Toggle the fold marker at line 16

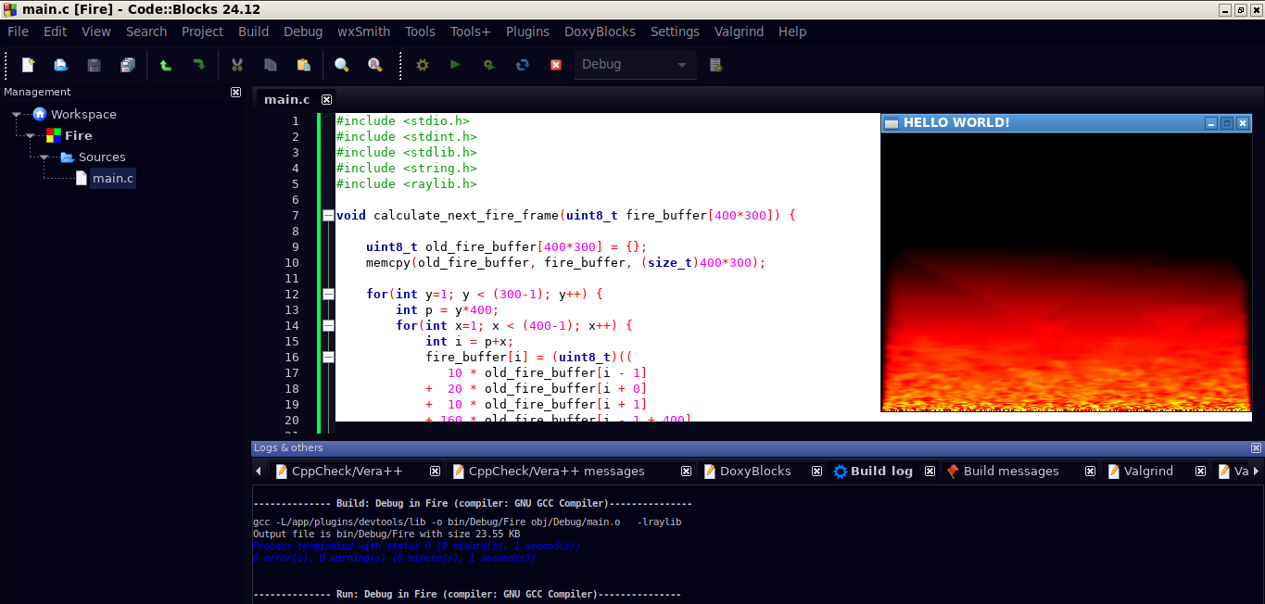tap(328, 357)
